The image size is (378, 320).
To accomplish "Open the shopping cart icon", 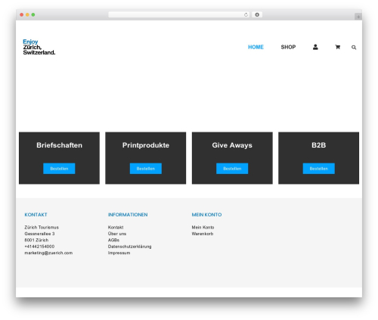I will [x=337, y=47].
